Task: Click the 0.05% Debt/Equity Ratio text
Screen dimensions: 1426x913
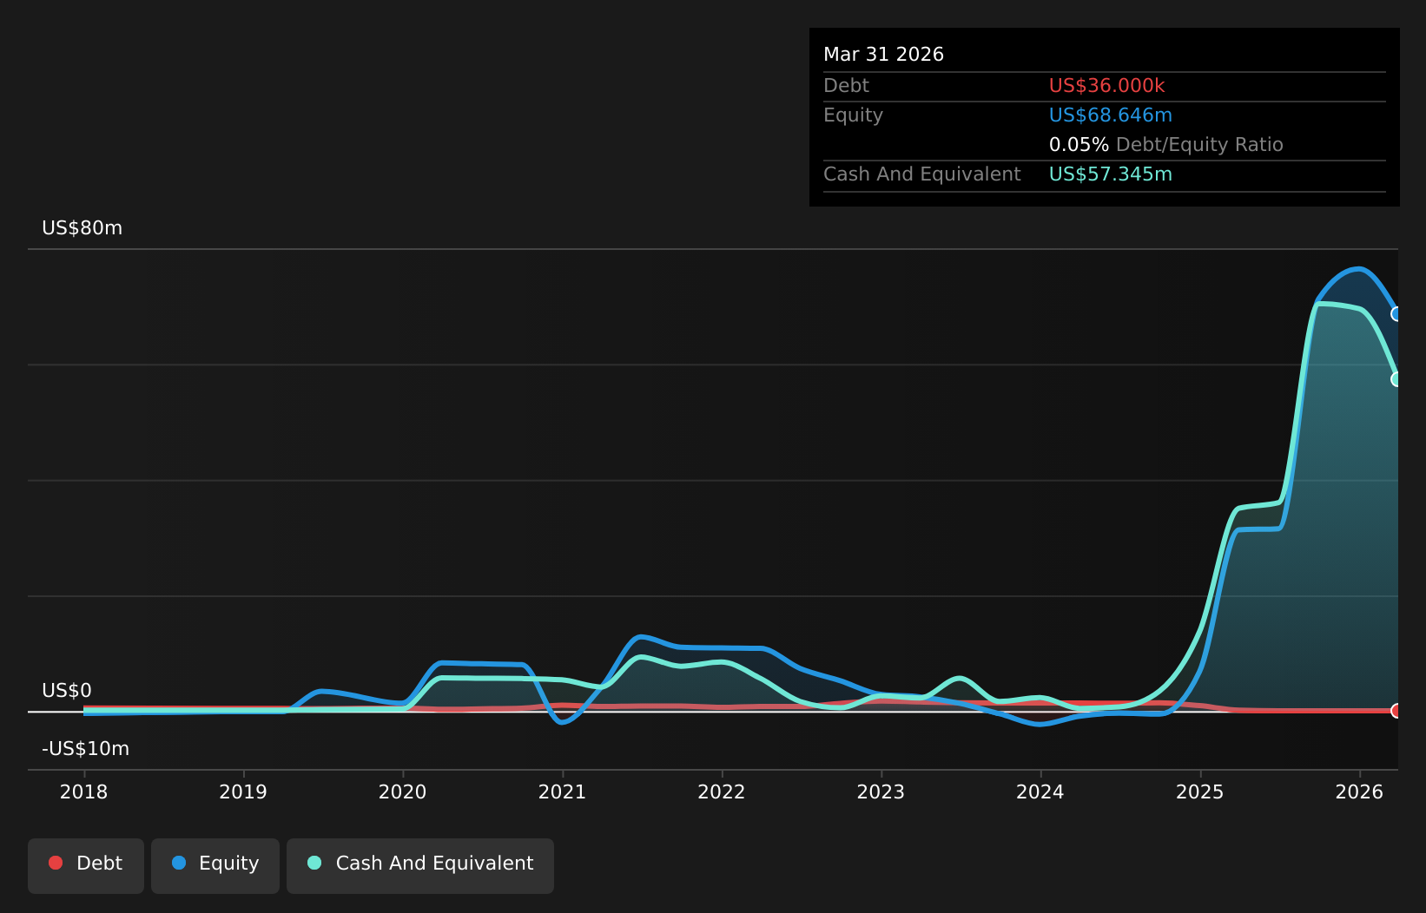Action: 1166,145
